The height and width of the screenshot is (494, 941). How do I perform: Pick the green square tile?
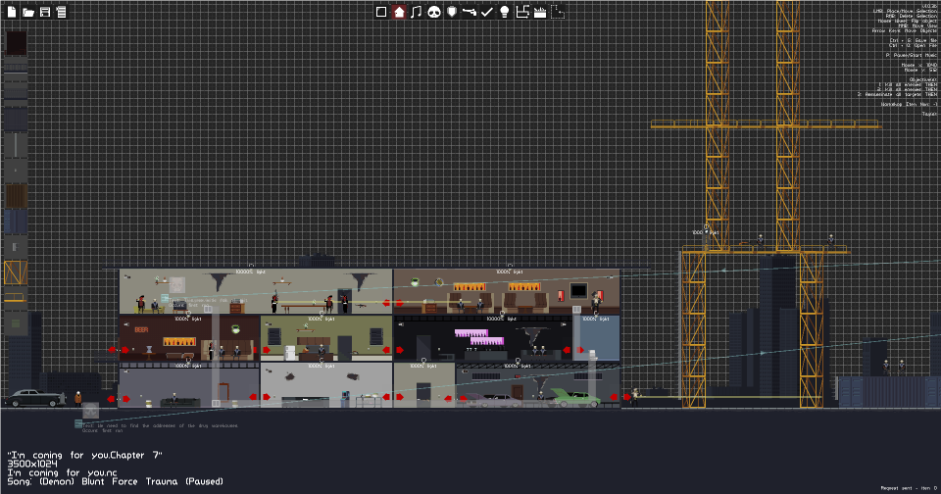[x=17, y=323]
